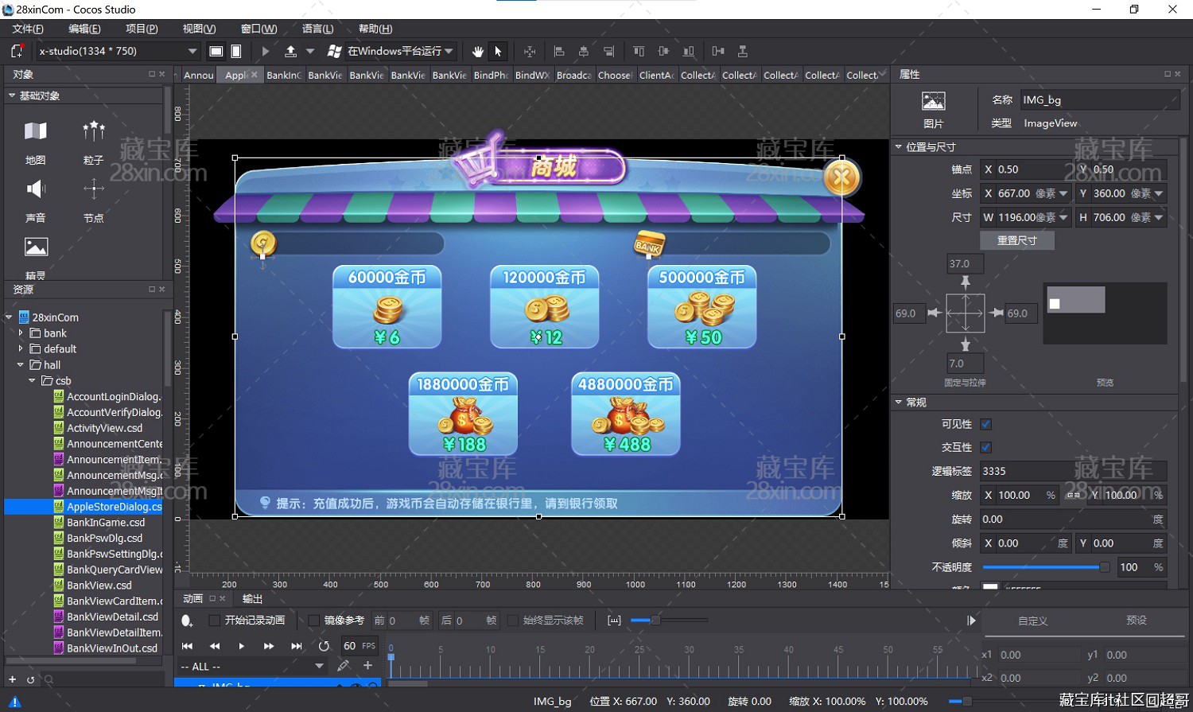Viewport: 1193px width, 712px height.
Task: Click the 重置尺寸 button
Action: click(1016, 240)
